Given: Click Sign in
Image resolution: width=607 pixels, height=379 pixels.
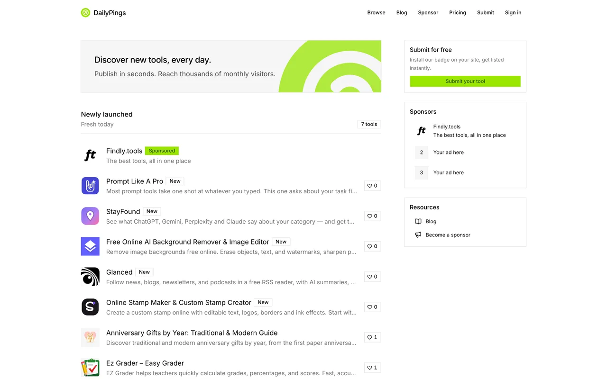Looking at the screenshot, I should point(513,13).
